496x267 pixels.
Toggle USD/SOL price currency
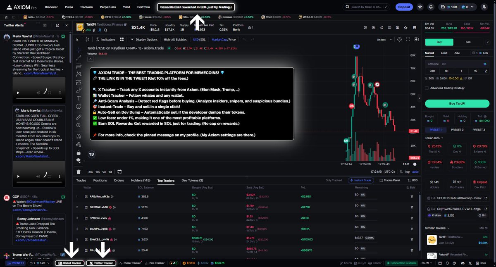point(199,40)
